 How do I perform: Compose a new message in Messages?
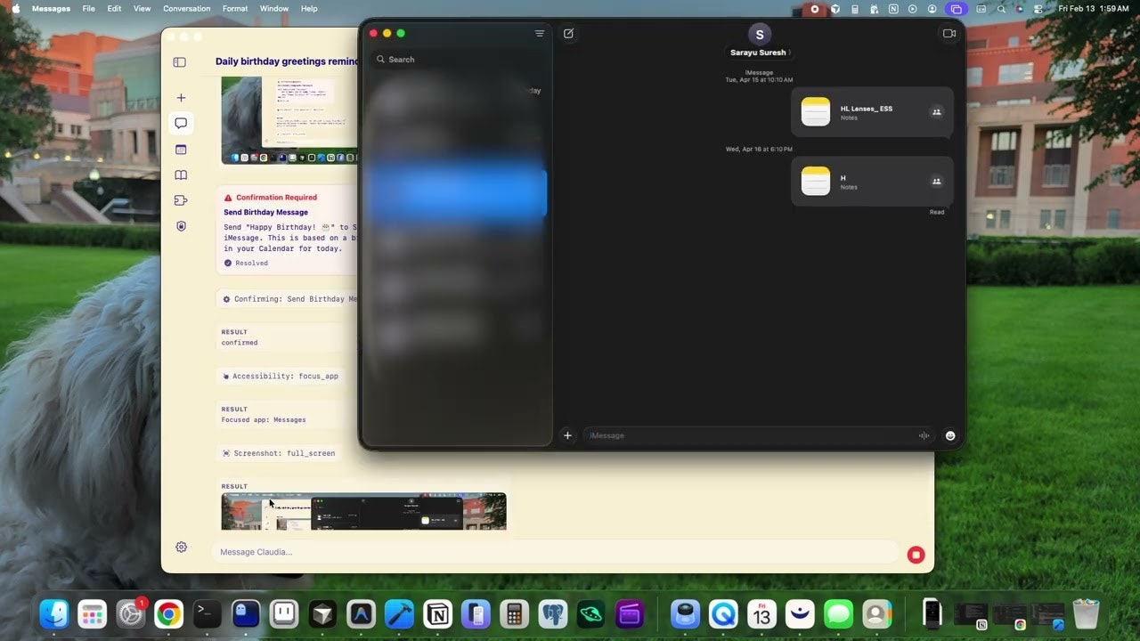(x=568, y=34)
